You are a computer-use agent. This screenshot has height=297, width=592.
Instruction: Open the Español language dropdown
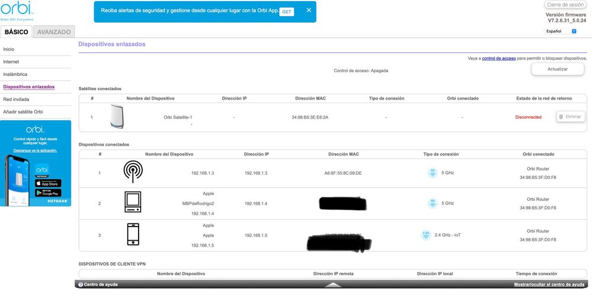560,31
